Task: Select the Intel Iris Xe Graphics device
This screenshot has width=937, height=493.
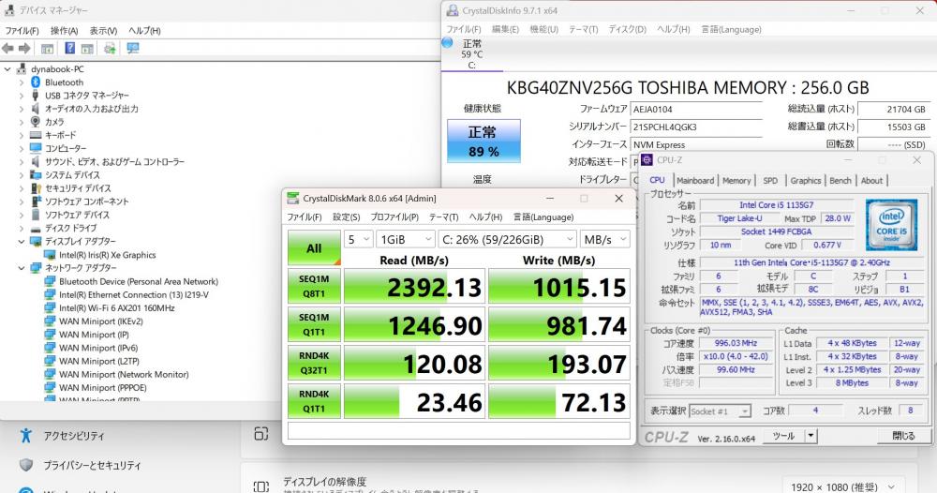Action: [106, 254]
